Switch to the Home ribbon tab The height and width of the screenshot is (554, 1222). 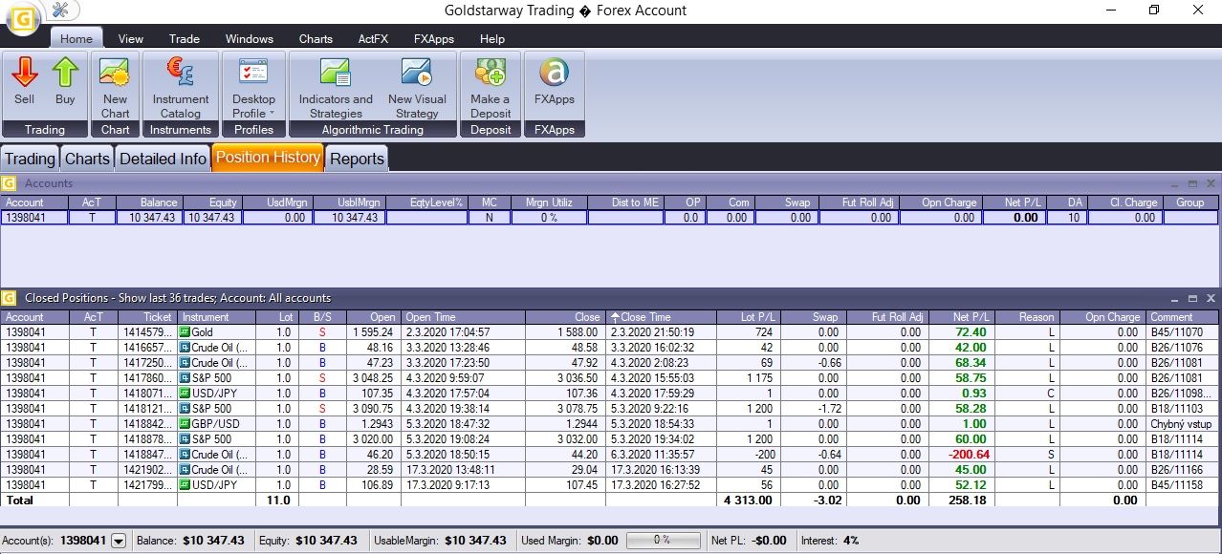(x=76, y=39)
